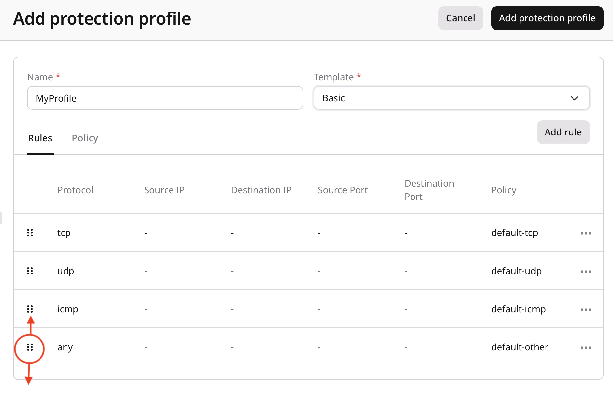Viewport: 613px width, 405px height.
Task: Click the MyProfile name input field
Action: click(165, 98)
